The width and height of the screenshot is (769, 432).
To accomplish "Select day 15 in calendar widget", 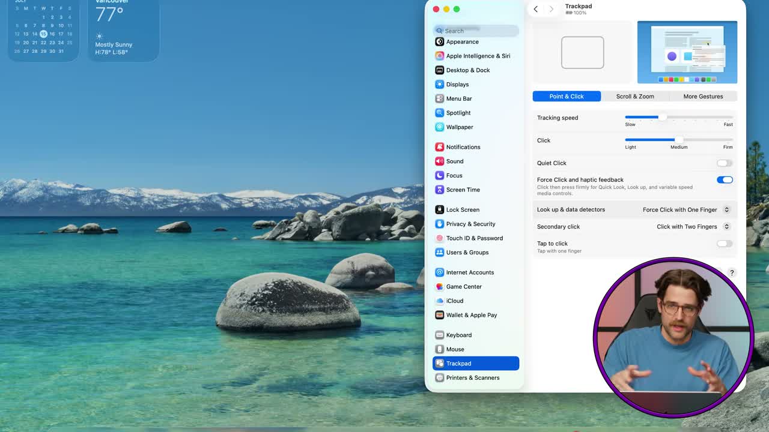I will point(43,34).
